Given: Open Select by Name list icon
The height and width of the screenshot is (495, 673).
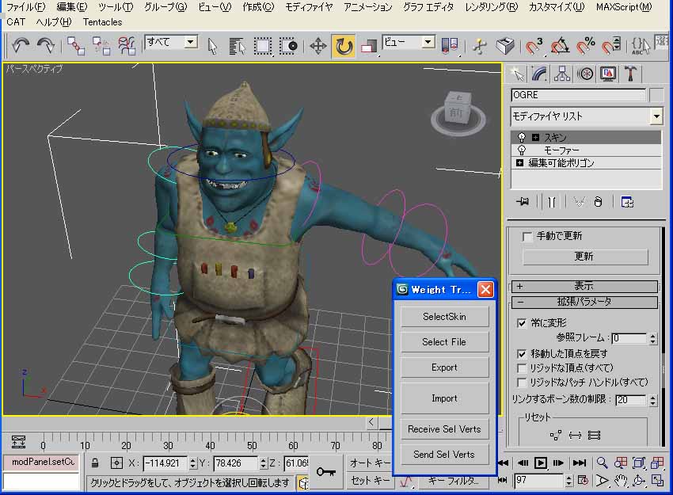Looking at the screenshot, I should coord(237,46).
